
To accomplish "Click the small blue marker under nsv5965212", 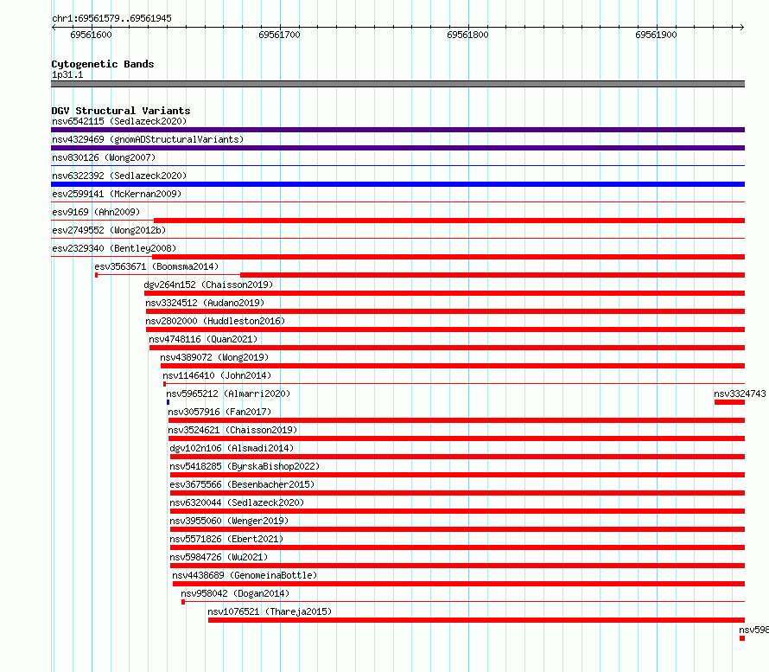I will 168,402.
